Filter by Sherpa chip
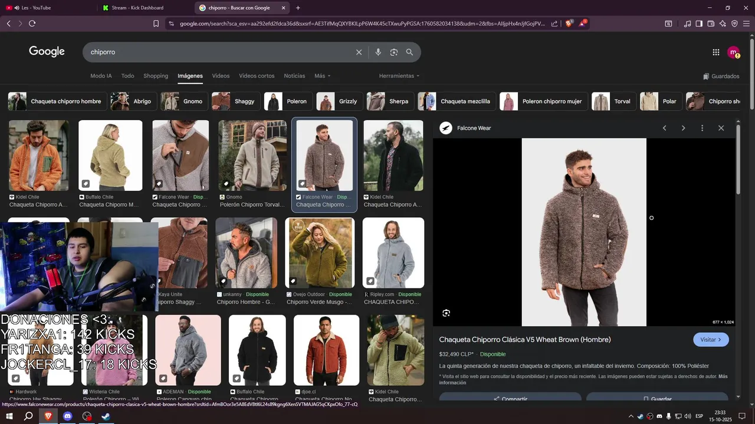This screenshot has height=424, width=755. click(390, 101)
